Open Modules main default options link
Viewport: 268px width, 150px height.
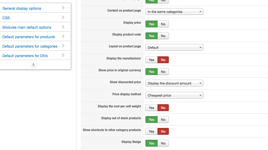click(x=27, y=27)
